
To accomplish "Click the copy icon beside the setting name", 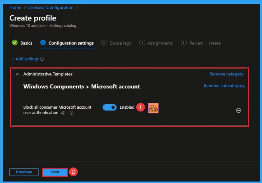I will click(x=63, y=113).
